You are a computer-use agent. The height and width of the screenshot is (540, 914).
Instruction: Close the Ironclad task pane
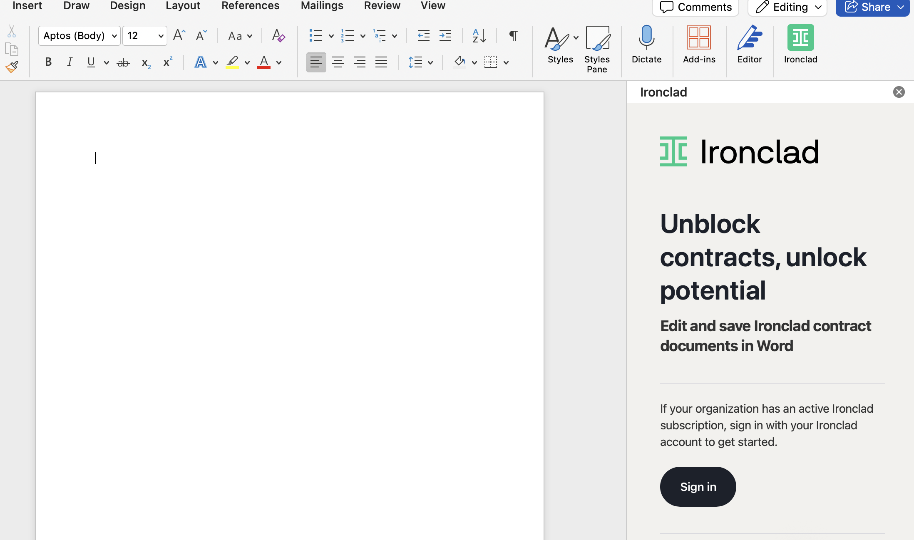pyautogui.click(x=899, y=92)
